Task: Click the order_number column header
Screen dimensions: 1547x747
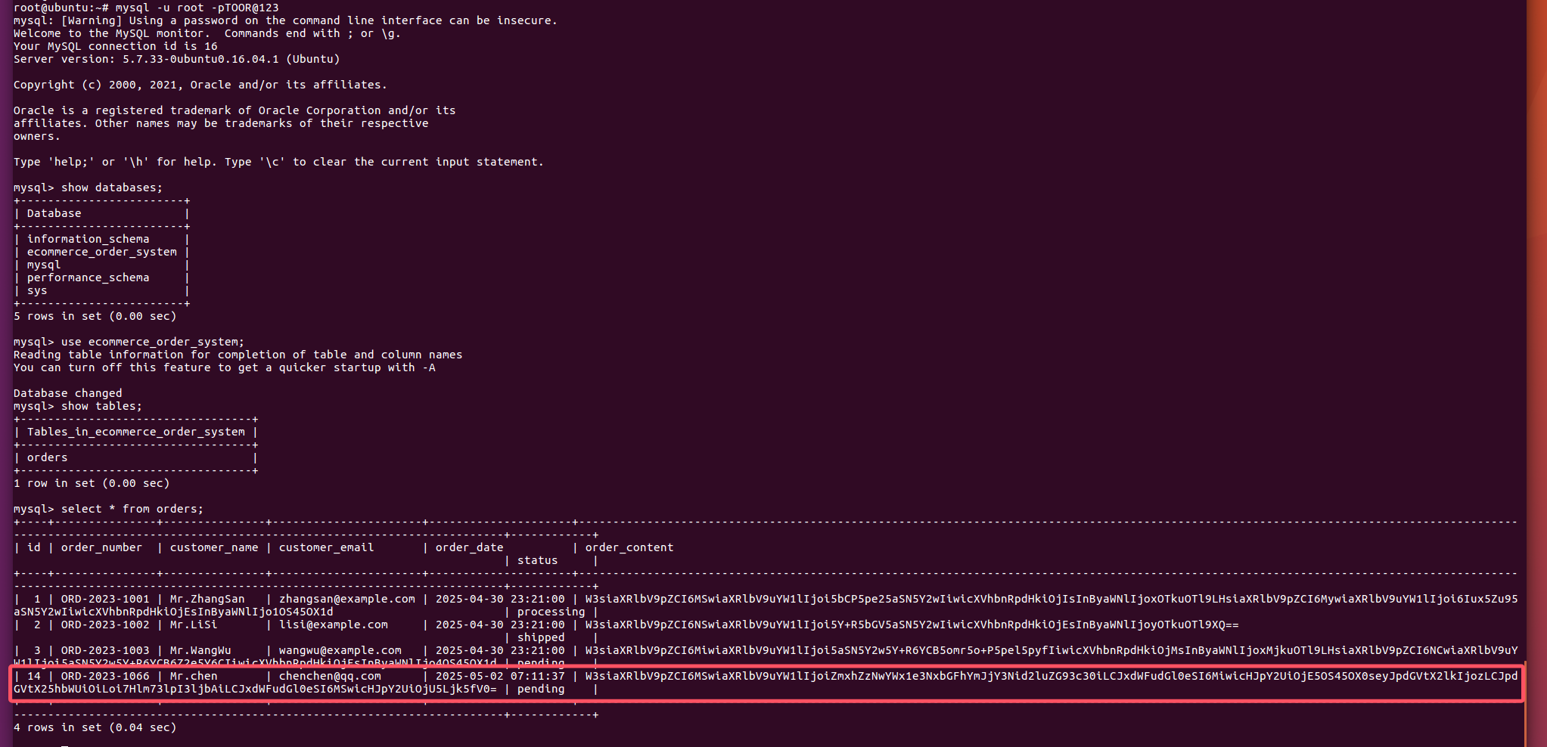Action: coord(101,547)
